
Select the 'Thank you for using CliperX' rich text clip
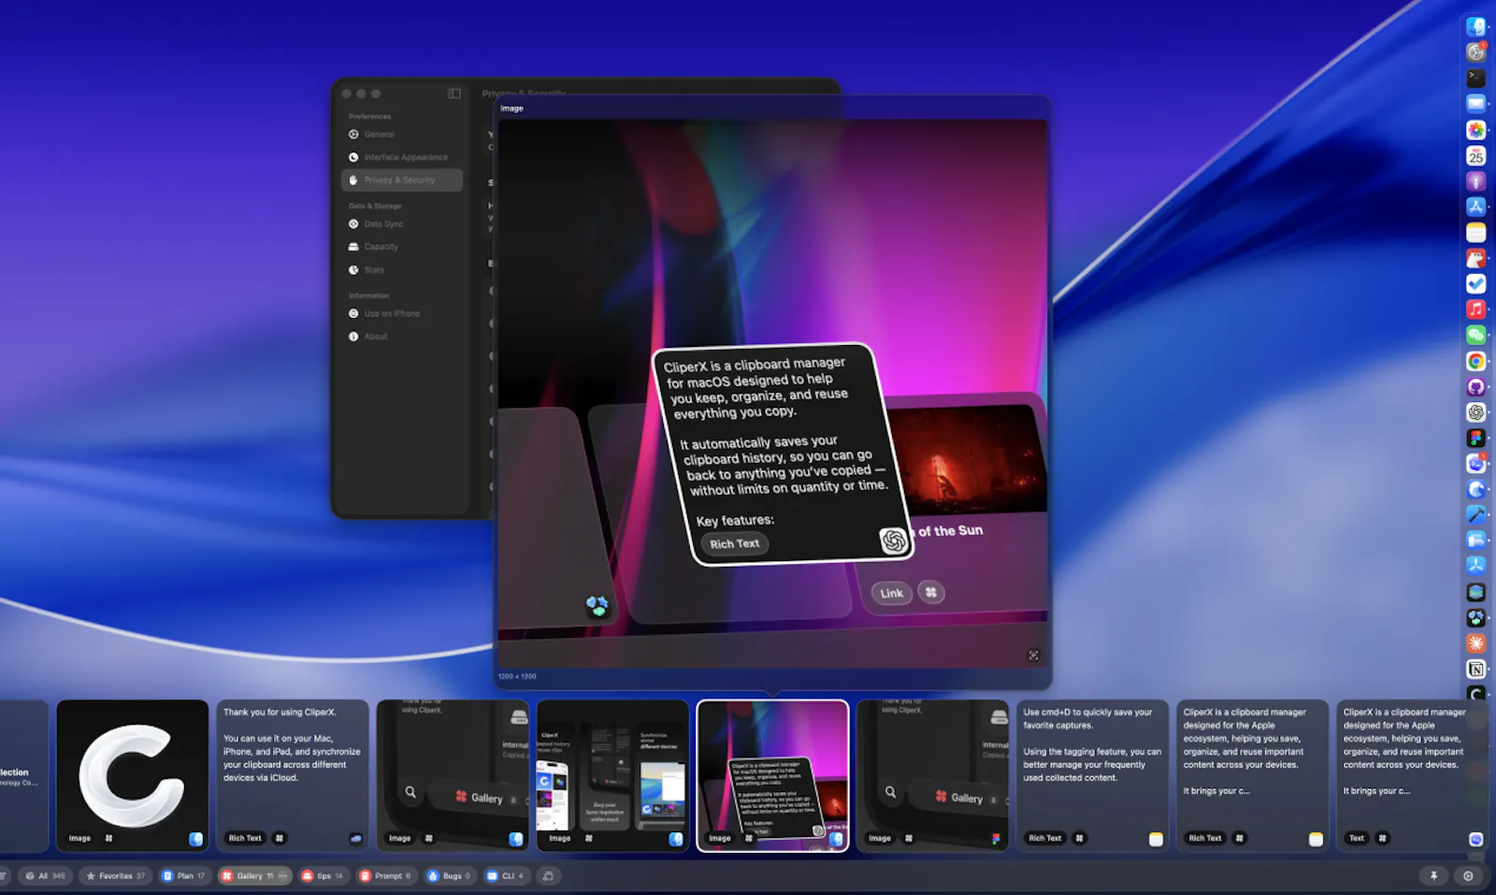[293, 775]
